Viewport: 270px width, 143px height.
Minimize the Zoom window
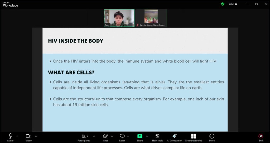pos(247,4)
